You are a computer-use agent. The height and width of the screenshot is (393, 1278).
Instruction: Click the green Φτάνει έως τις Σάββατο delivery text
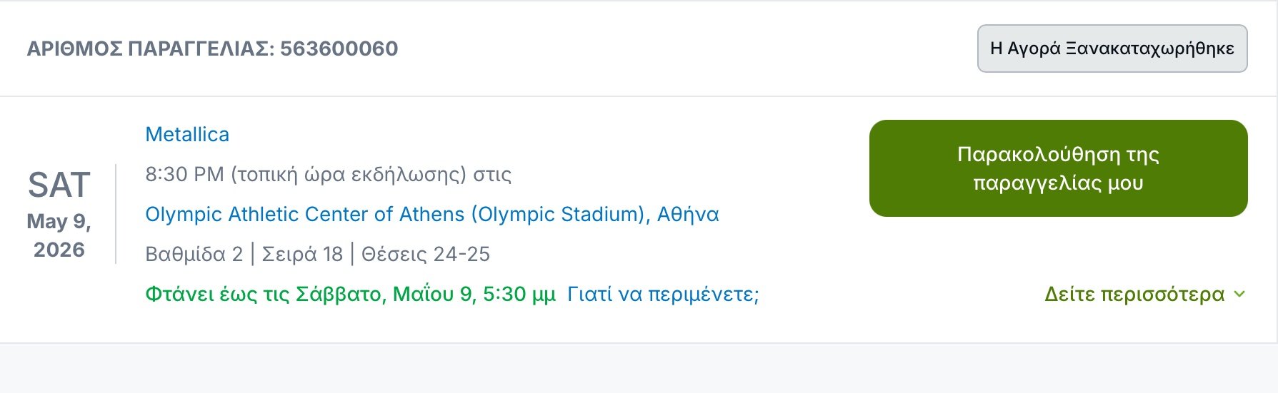(350, 294)
